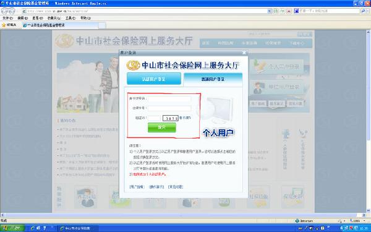Click the 验证码 captcha input box
This screenshot has width=371, height=232.
[155, 118]
